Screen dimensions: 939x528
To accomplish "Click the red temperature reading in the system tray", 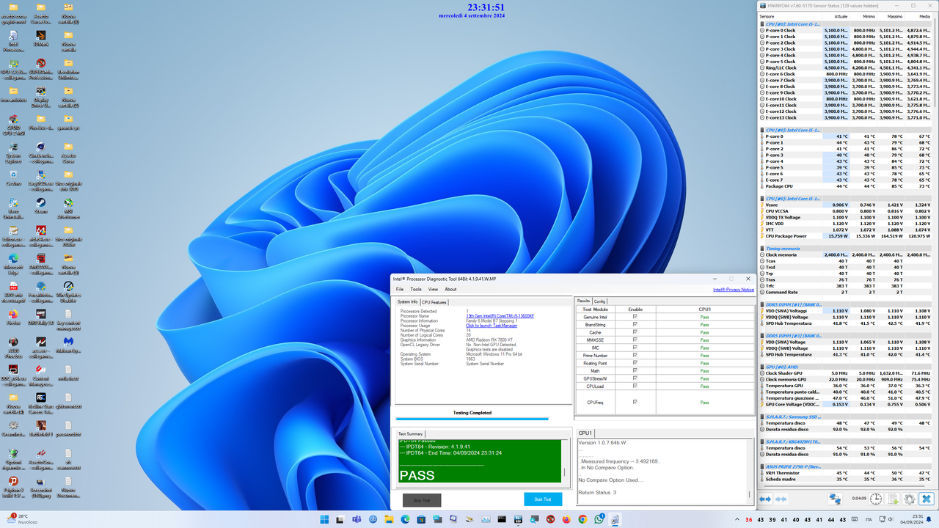I will [748, 520].
